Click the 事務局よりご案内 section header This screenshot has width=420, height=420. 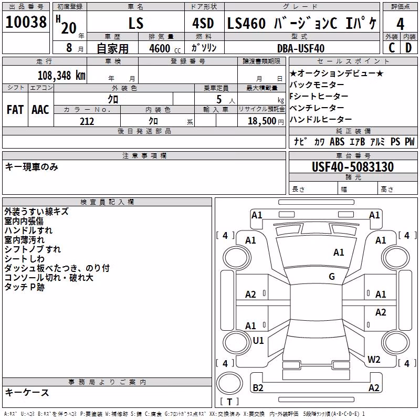[107, 382]
